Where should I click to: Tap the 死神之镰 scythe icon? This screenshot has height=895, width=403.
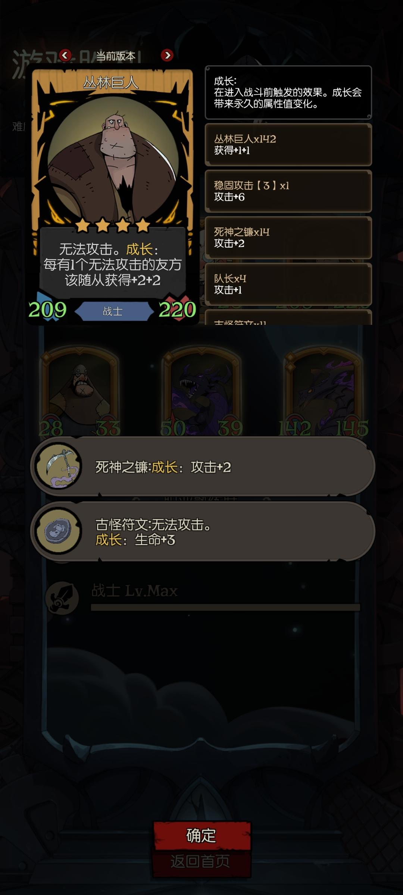58,467
